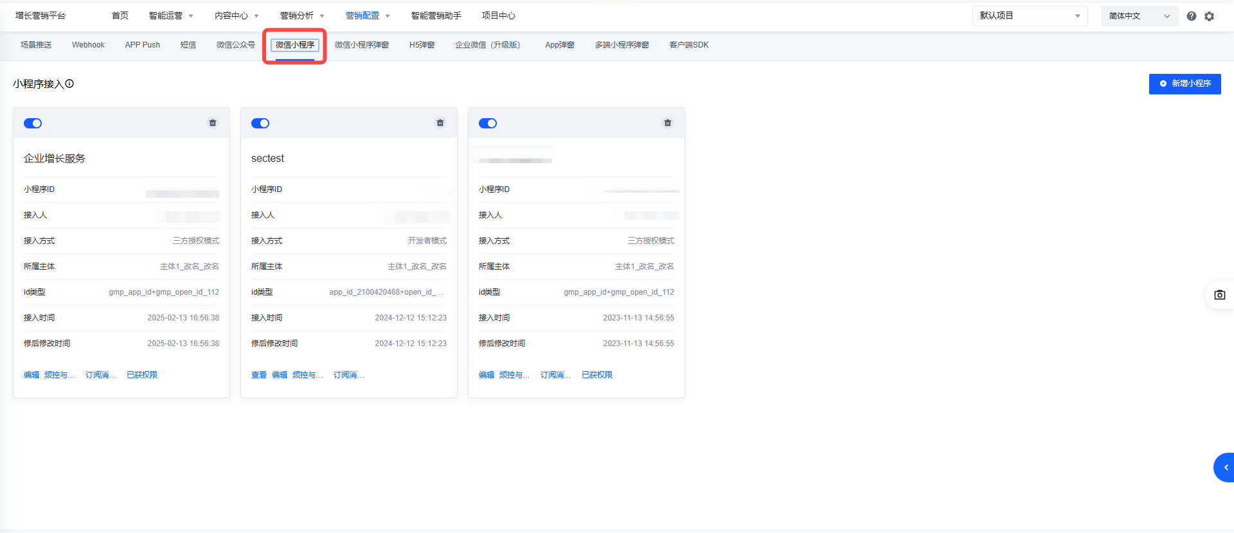Viewport: 1234px width, 533px height.
Task: Click trash icon on the third card
Action: point(668,123)
